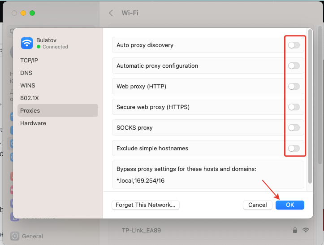This screenshot has height=245, width=324.
Task: Toggle Auto proxy discovery switch
Action: [x=294, y=45]
